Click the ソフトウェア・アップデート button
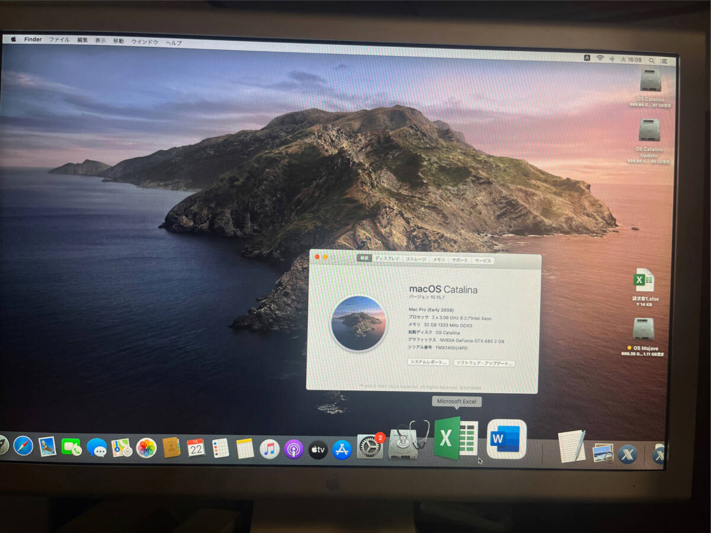 (484, 363)
